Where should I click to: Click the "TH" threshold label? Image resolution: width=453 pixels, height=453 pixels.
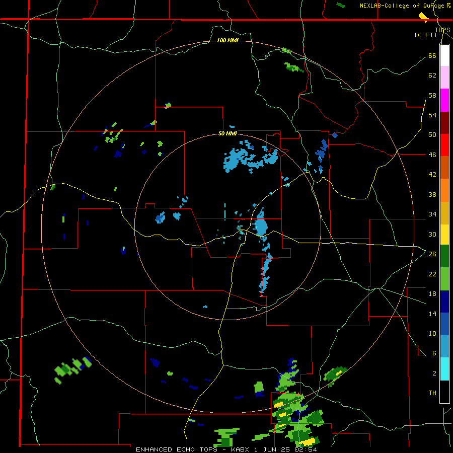tap(432, 393)
